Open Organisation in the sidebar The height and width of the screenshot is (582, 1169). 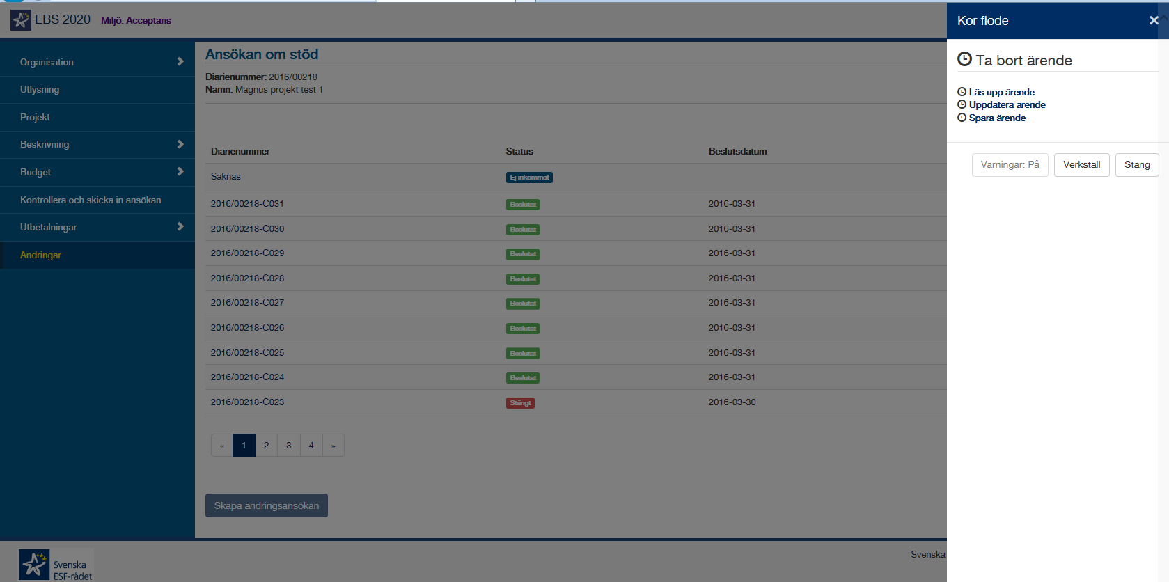(97, 62)
